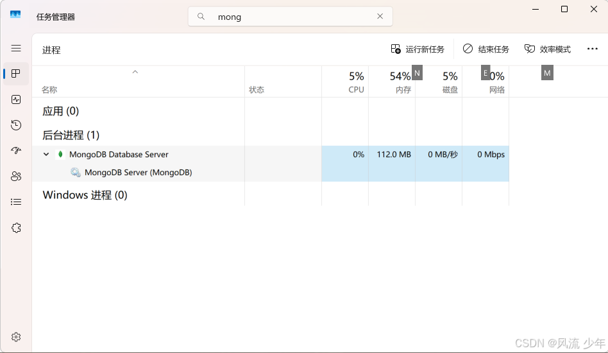Open the hamburger navigation menu

coord(16,48)
